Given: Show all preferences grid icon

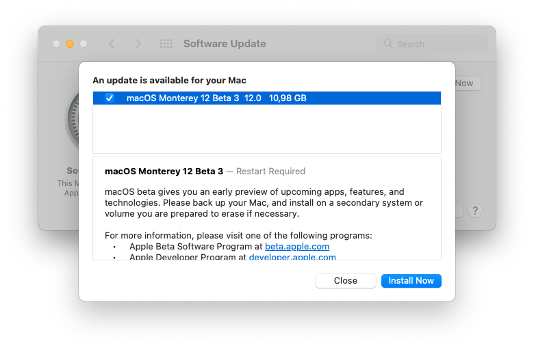Looking at the screenshot, I should click(x=166, y=44).
